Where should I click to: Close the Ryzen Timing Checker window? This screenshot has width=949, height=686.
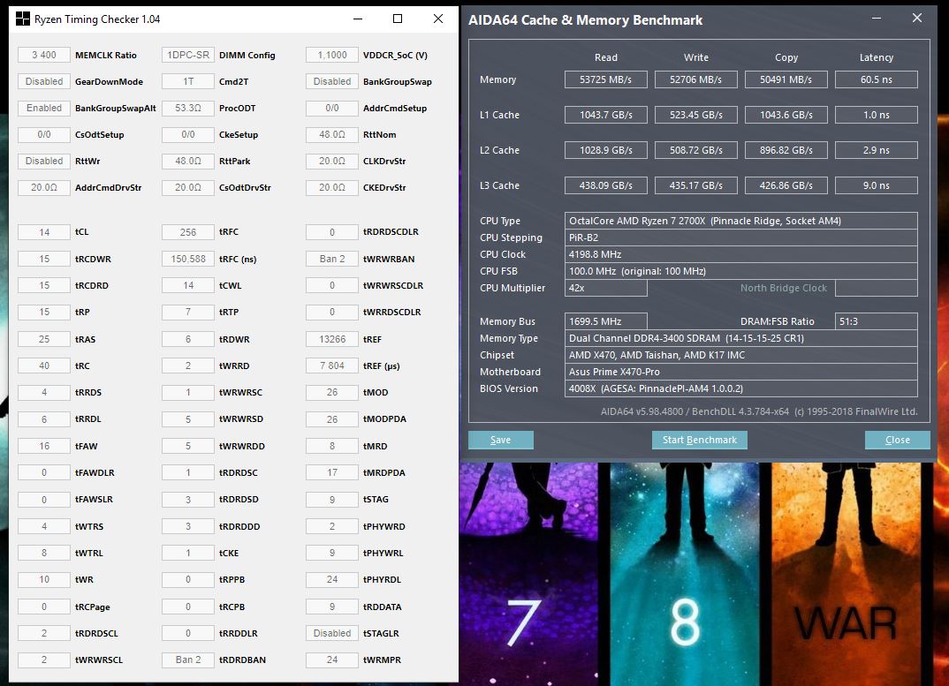coord(438,19)
